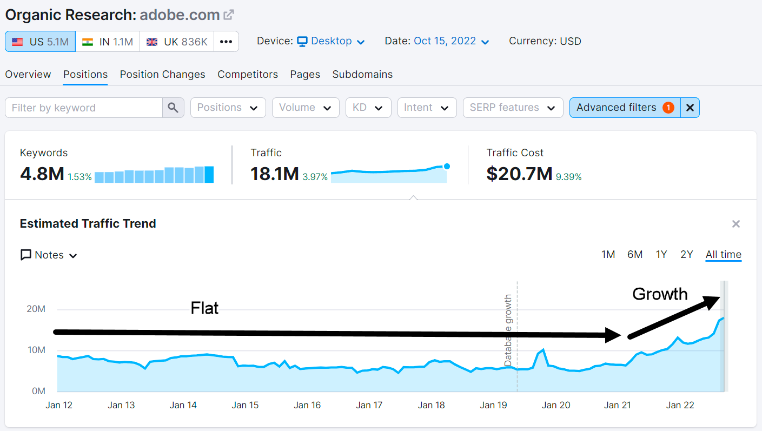Viewport: 762px width, 431px height.
Task: Click inside the Filter by keyword field
Action: pos(81,107)
